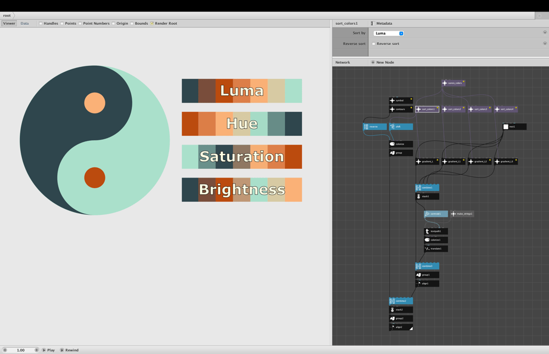Screen dimensions: 549x354
Task: Select the sort_colors4 node
Action: pos(506,110)
